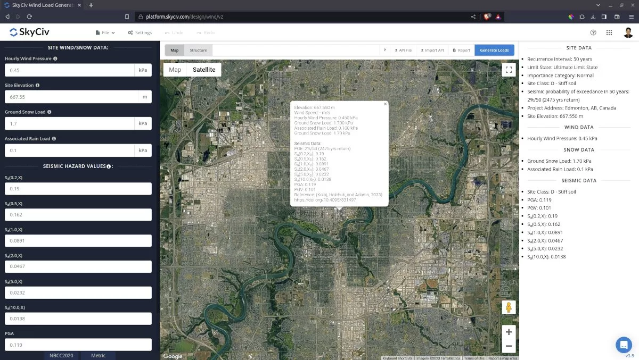Click the map fullscreen toggle icon
Screen dimensions: 639x360
coord(509,70)
